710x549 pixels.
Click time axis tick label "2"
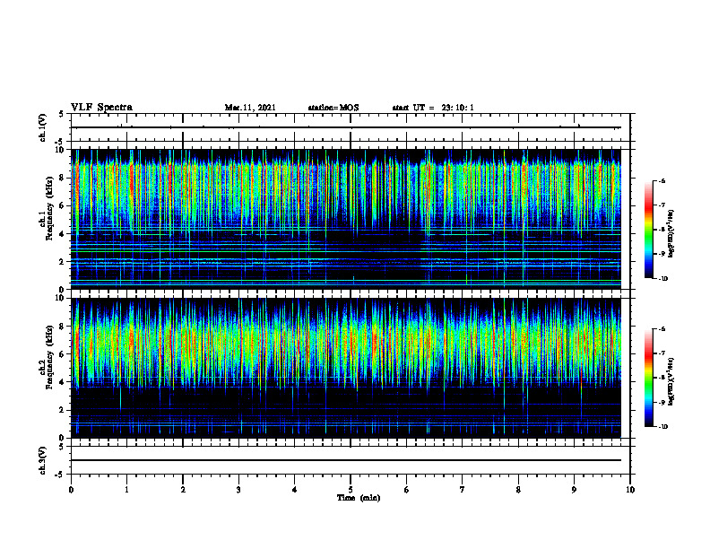183,490
